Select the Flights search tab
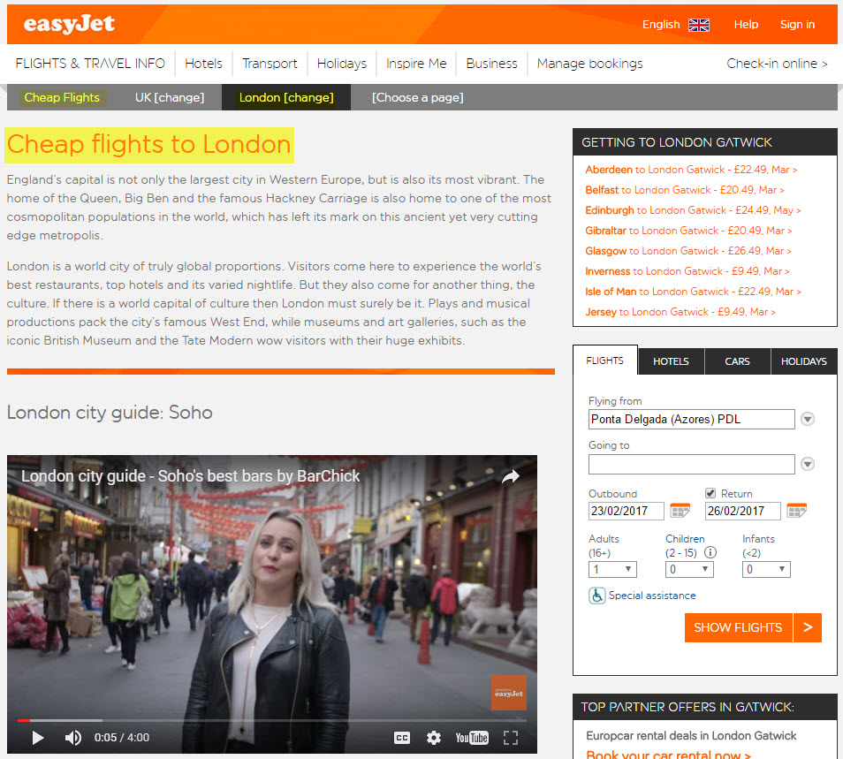The image size is (843, 759). point(604,361)
